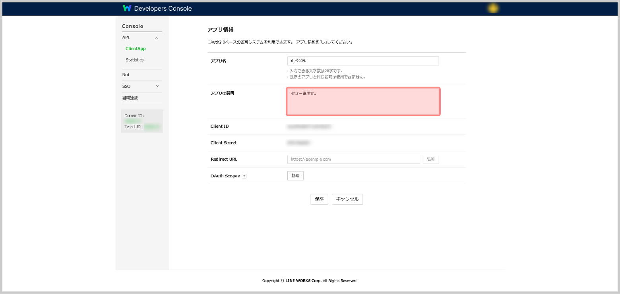Click the user profile avatar in header
This screenshot has width=620, height=294.
click(x=493, y=8)
